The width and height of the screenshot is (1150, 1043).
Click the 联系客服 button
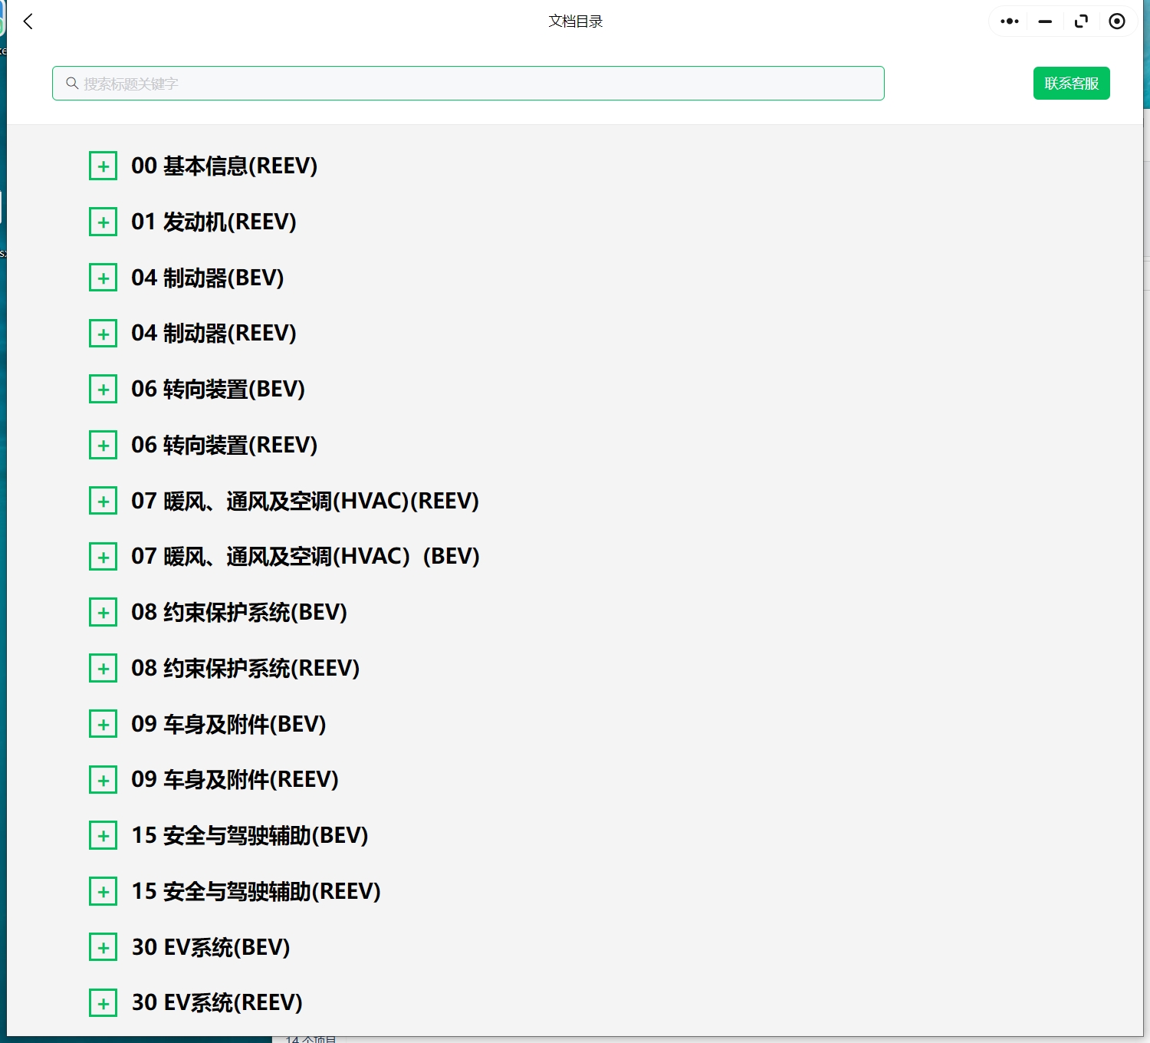(1071, 84)
